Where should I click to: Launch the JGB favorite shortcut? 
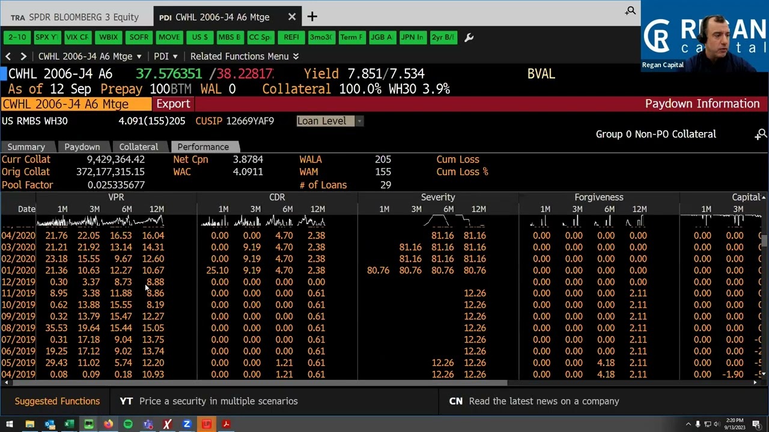click(x=381, y=37)
